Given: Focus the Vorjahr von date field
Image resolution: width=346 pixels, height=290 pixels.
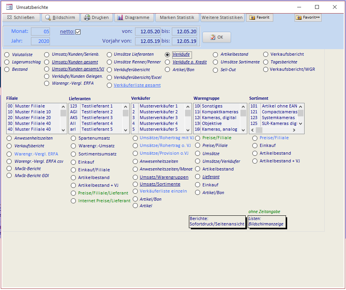Looking at the screenshot, I should tap(147, 41).
